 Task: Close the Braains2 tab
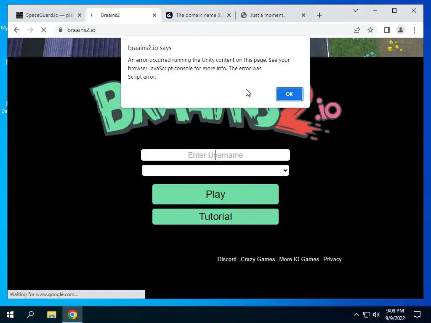click(x=154, y=15)
